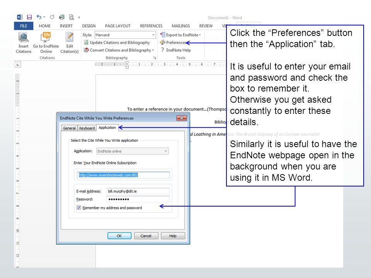Click the Insert Citations magnifier icon
Screen dimensions: 371x278
pyautogui.click(x=24, y=37)
